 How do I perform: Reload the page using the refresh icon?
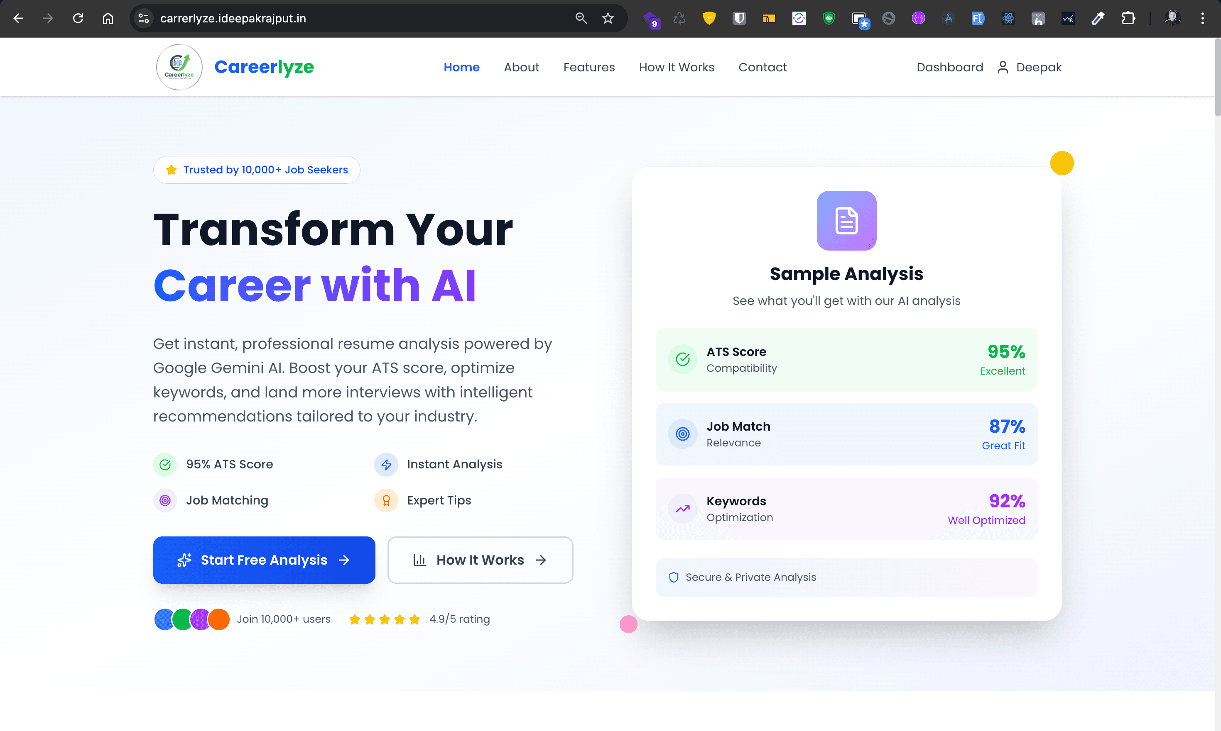(x=78, y=18)
